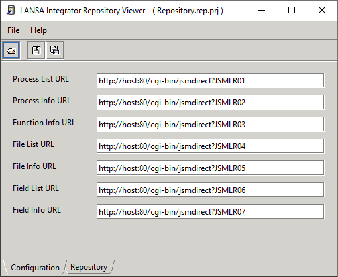
Task: Select the Configuration tab
Action: pyautogui.click(x=35, y=268)
